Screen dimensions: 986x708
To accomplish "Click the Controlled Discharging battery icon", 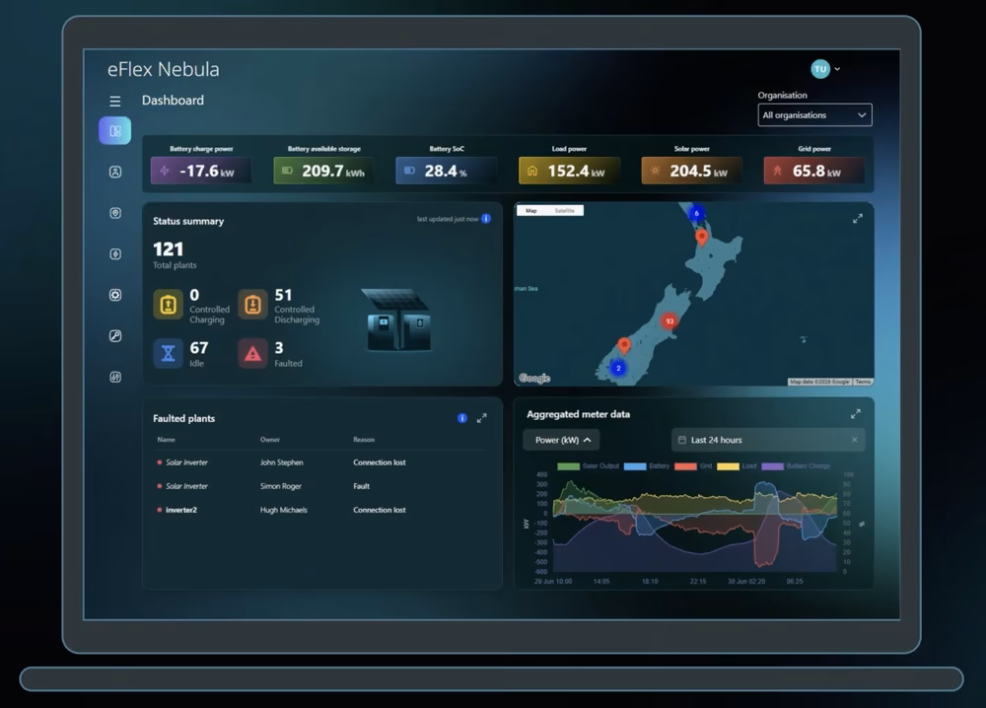I will 252,305.
